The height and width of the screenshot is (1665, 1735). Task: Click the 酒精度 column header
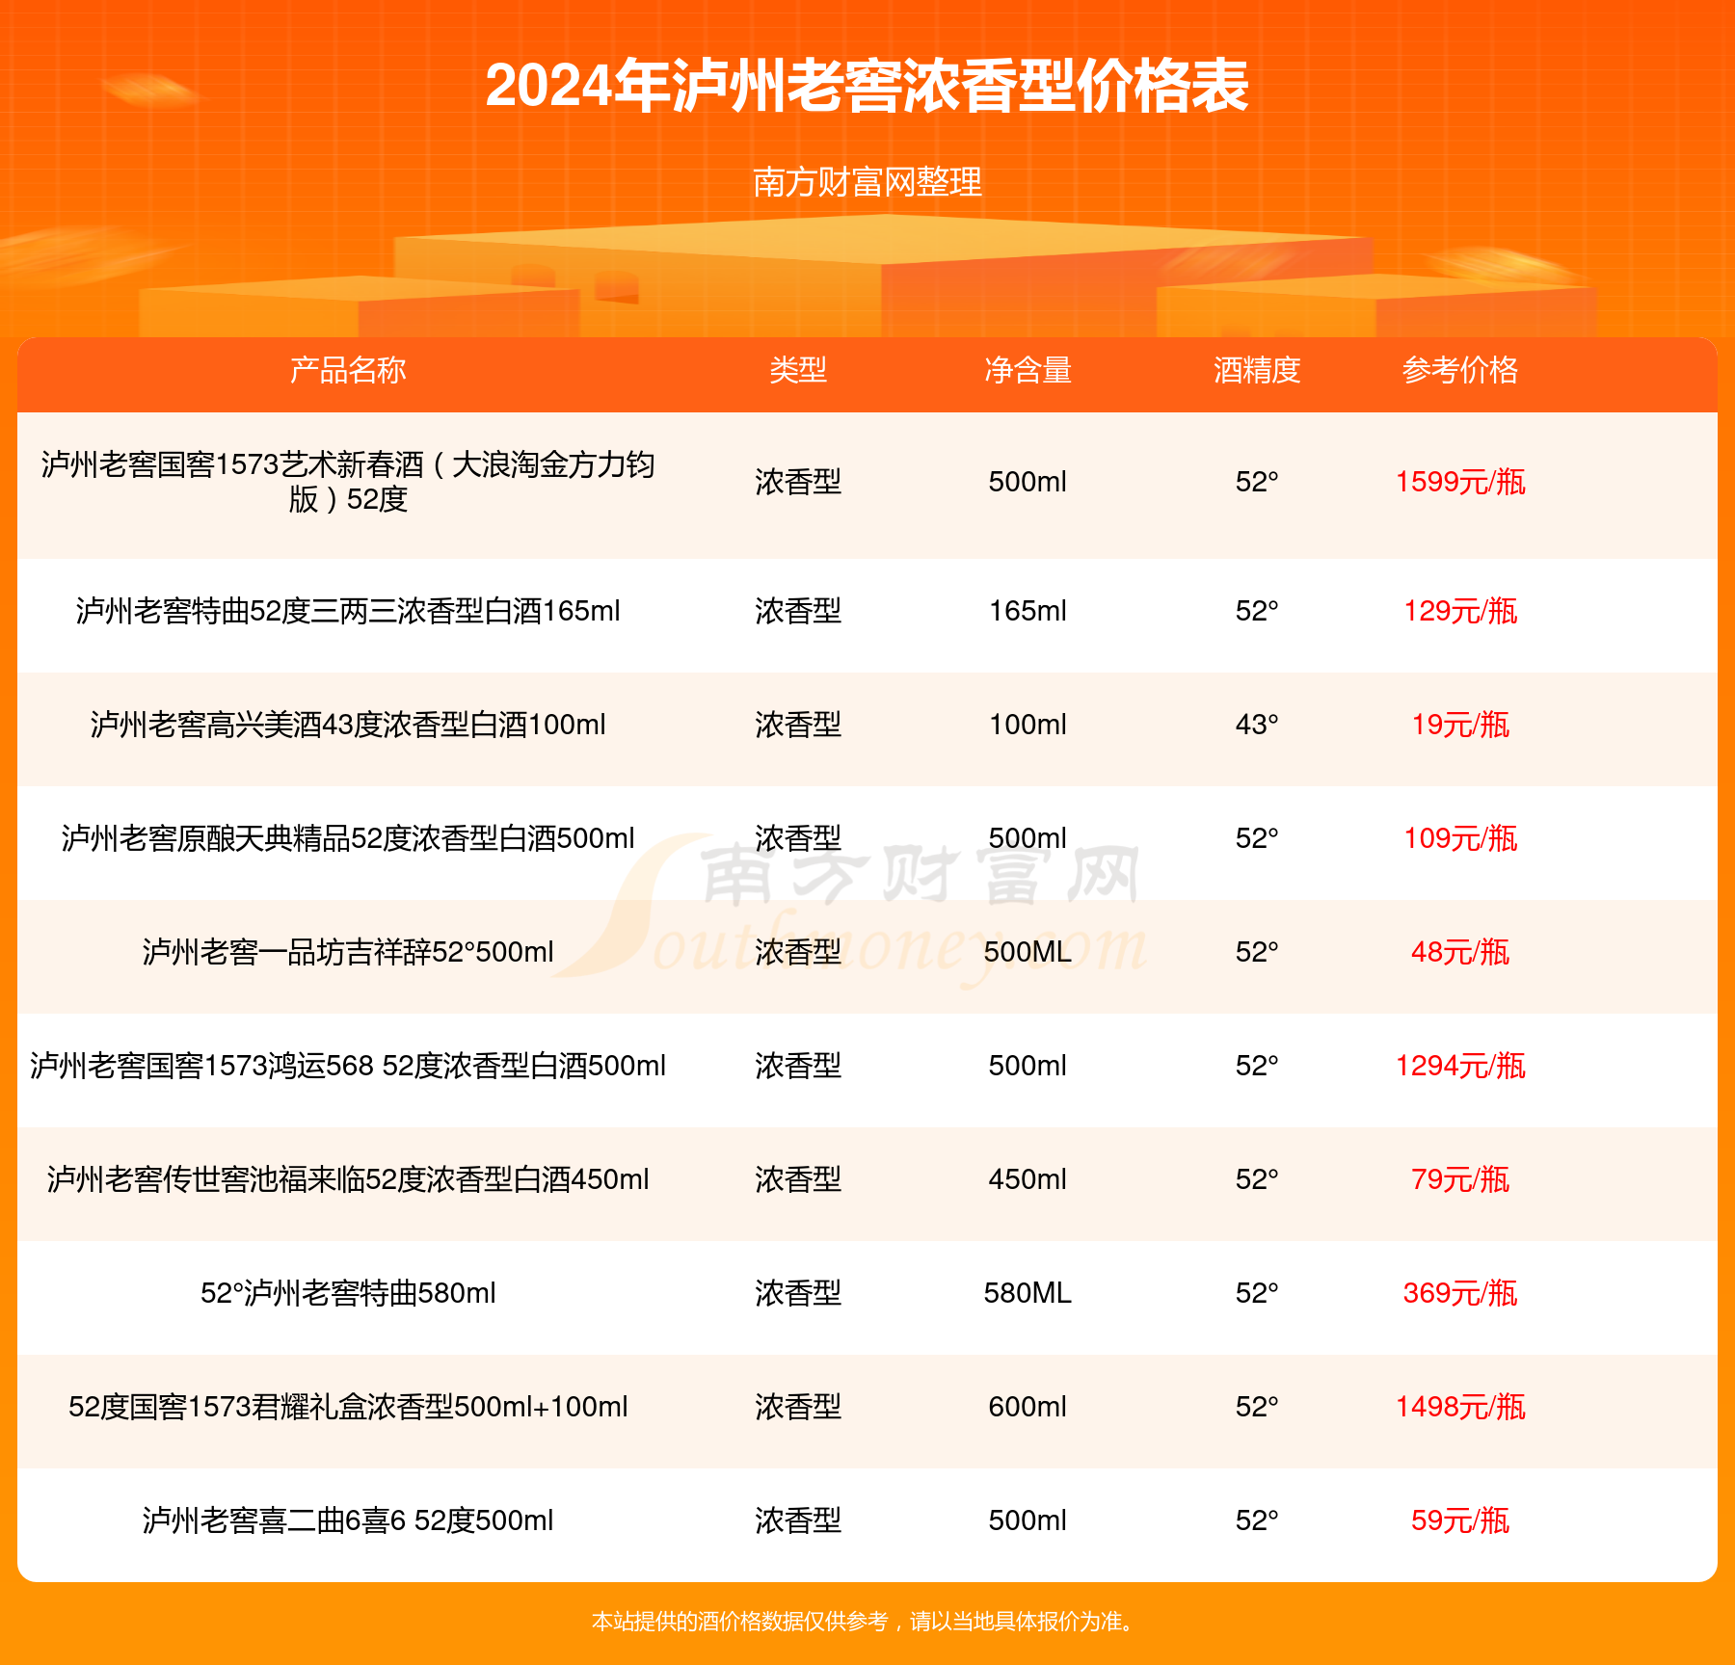[x=1257, y=370]
